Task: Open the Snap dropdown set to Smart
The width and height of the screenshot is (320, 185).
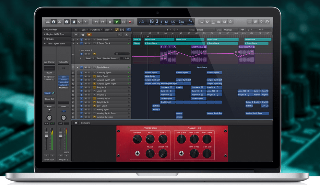Action: pos(204,30)
